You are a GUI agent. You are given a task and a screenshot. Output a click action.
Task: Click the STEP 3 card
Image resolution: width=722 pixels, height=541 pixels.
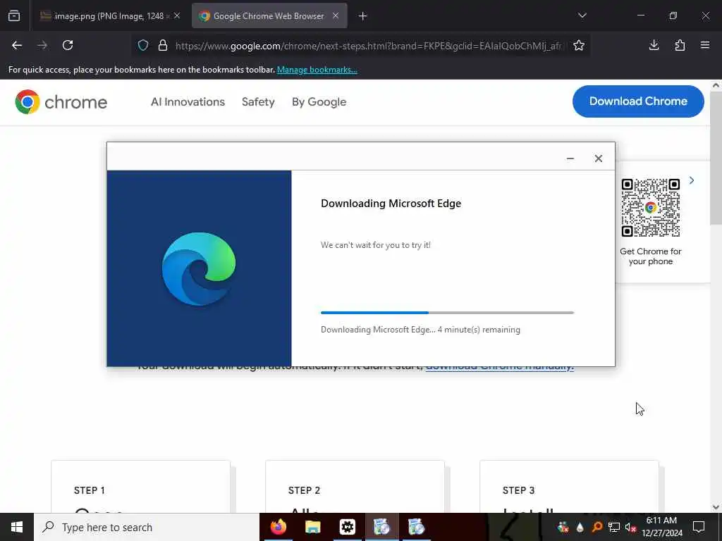coord(569,487)
